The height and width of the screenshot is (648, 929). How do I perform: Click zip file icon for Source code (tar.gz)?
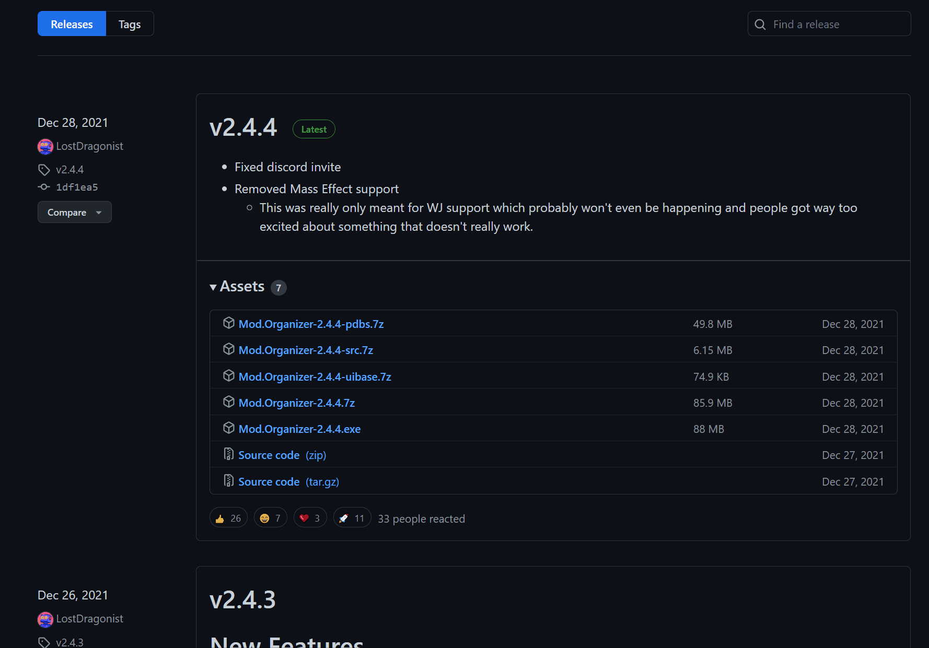tap(228, 481)
